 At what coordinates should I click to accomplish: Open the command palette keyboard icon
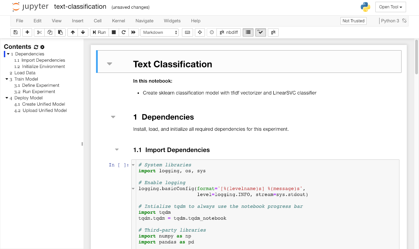(x=188, y=32)
